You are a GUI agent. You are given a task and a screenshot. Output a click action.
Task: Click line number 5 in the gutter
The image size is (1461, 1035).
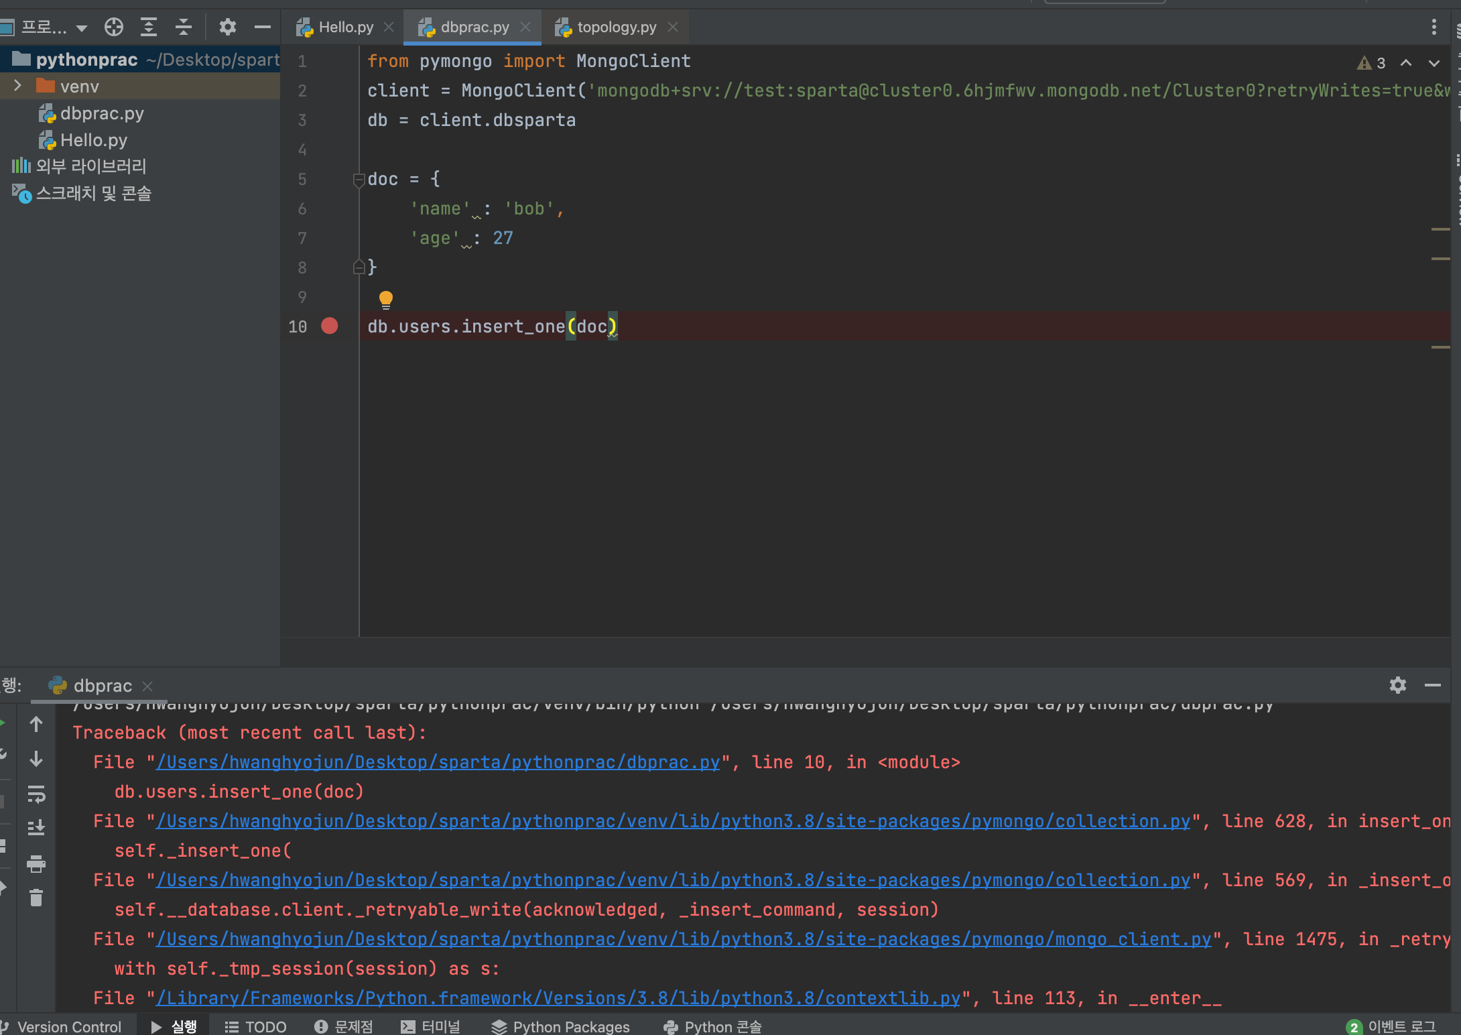(x=302, y=180)
